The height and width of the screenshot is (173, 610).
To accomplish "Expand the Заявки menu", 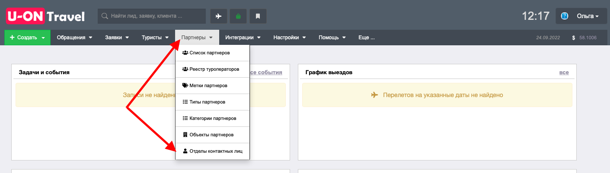I will point(117,38).
